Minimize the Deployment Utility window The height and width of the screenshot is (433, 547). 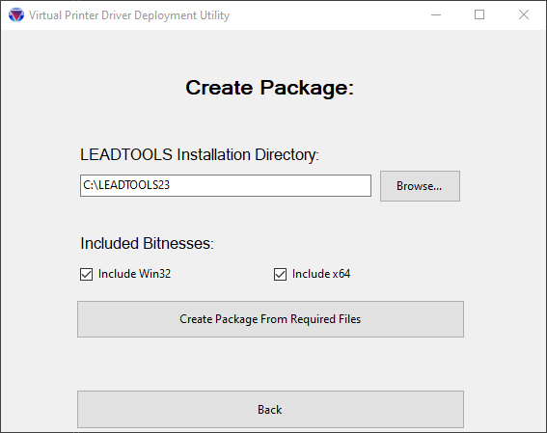pos(436,15)
